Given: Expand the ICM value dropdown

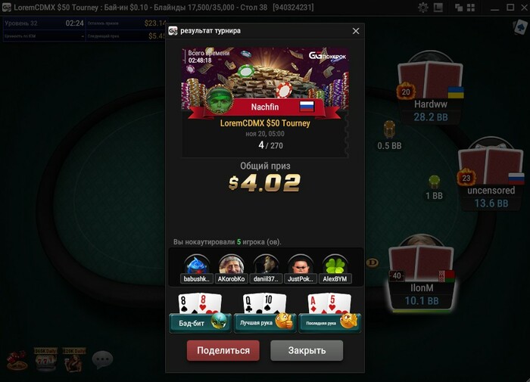Looking at the screenshot, I should (x=44, y=36).
